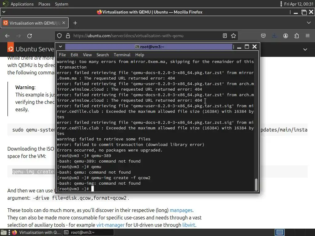Click the padlock site security icon

tap(68, 36)
